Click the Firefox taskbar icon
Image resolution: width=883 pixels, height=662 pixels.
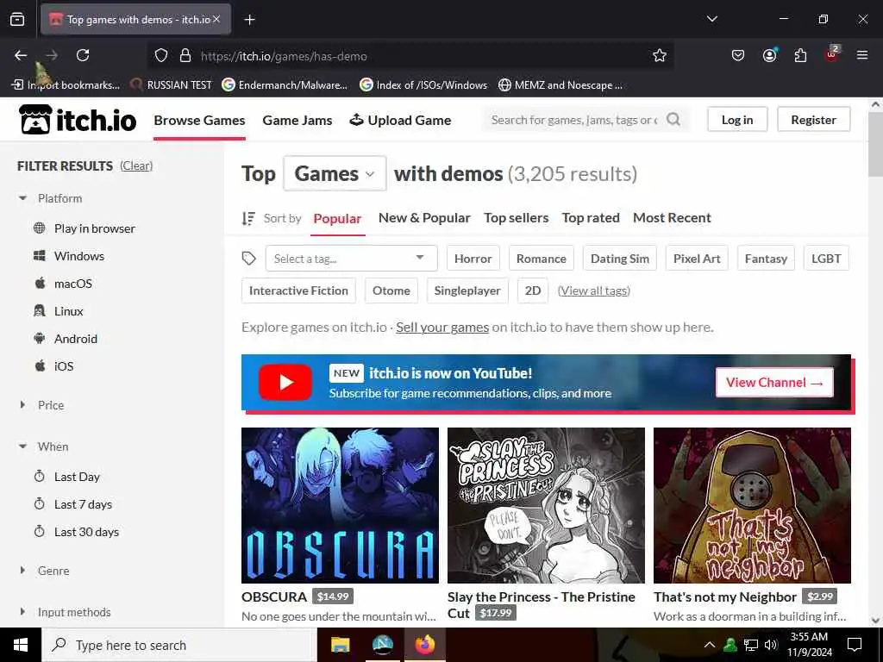[x=425, y=645]
